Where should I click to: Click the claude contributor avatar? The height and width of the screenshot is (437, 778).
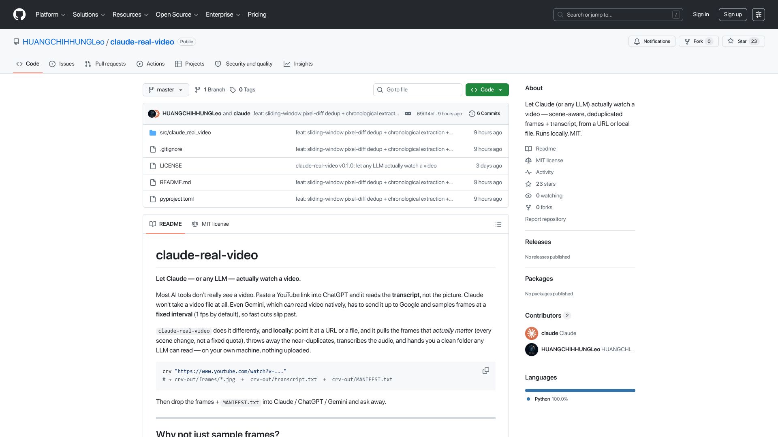pos(532,333)
